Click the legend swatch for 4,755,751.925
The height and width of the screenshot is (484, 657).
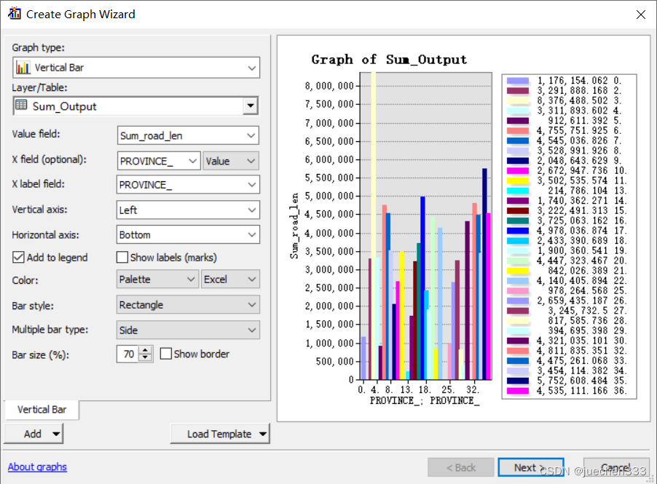pos(518,130)
